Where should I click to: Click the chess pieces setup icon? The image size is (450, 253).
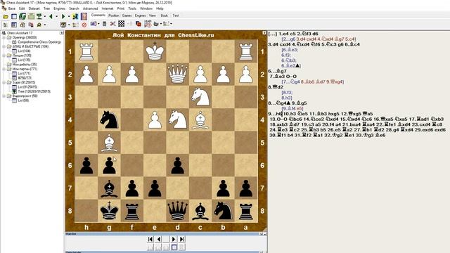(75, 17)
